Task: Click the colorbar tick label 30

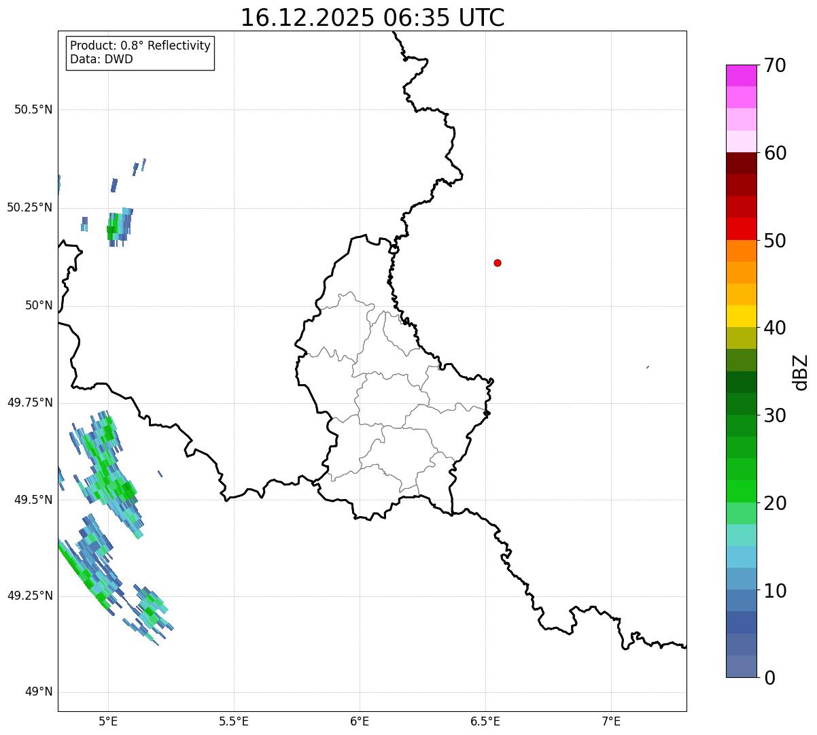Action: pyautogui.click(x=775, y=415)
